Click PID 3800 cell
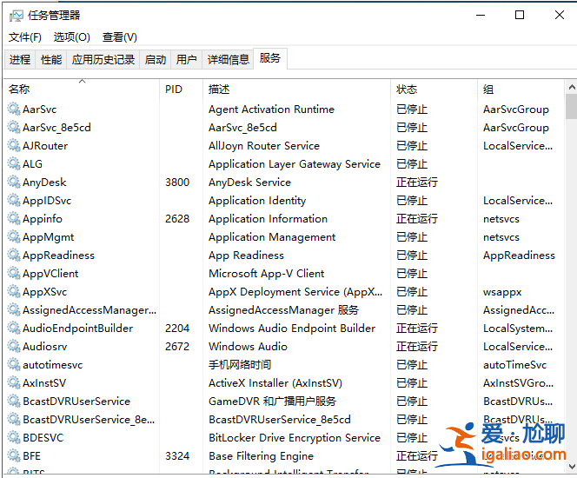Viewport: 577px width, 478px height. 177,183
